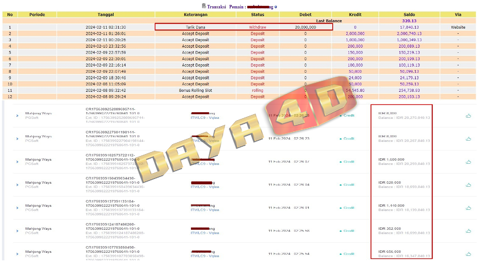Click thumbs-up icon on the IDR 352,000 row
Screen dimensions: 479x262
coord(468,231)
